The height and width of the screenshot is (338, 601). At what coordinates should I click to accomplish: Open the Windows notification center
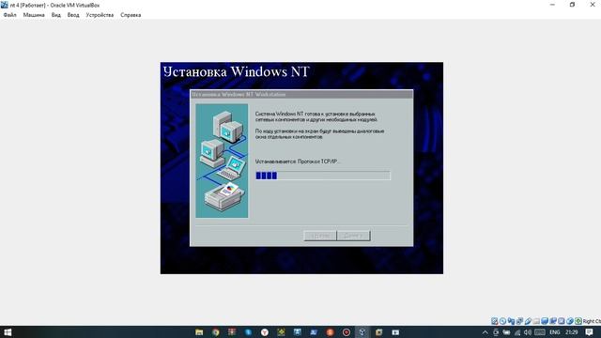tap(589, 332)
